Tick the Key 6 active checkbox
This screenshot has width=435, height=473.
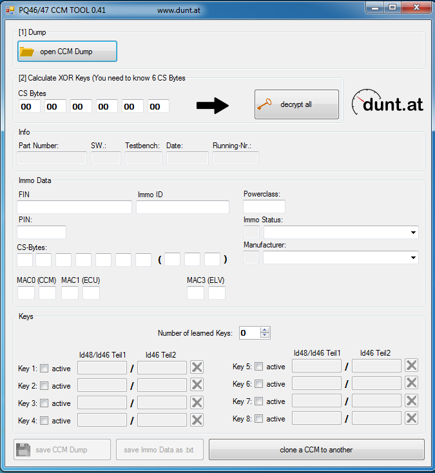[x=259, y=384]
